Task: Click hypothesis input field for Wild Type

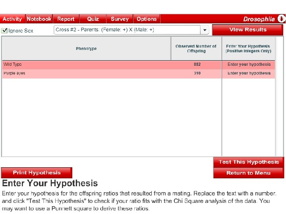Action: coord(249,65)
